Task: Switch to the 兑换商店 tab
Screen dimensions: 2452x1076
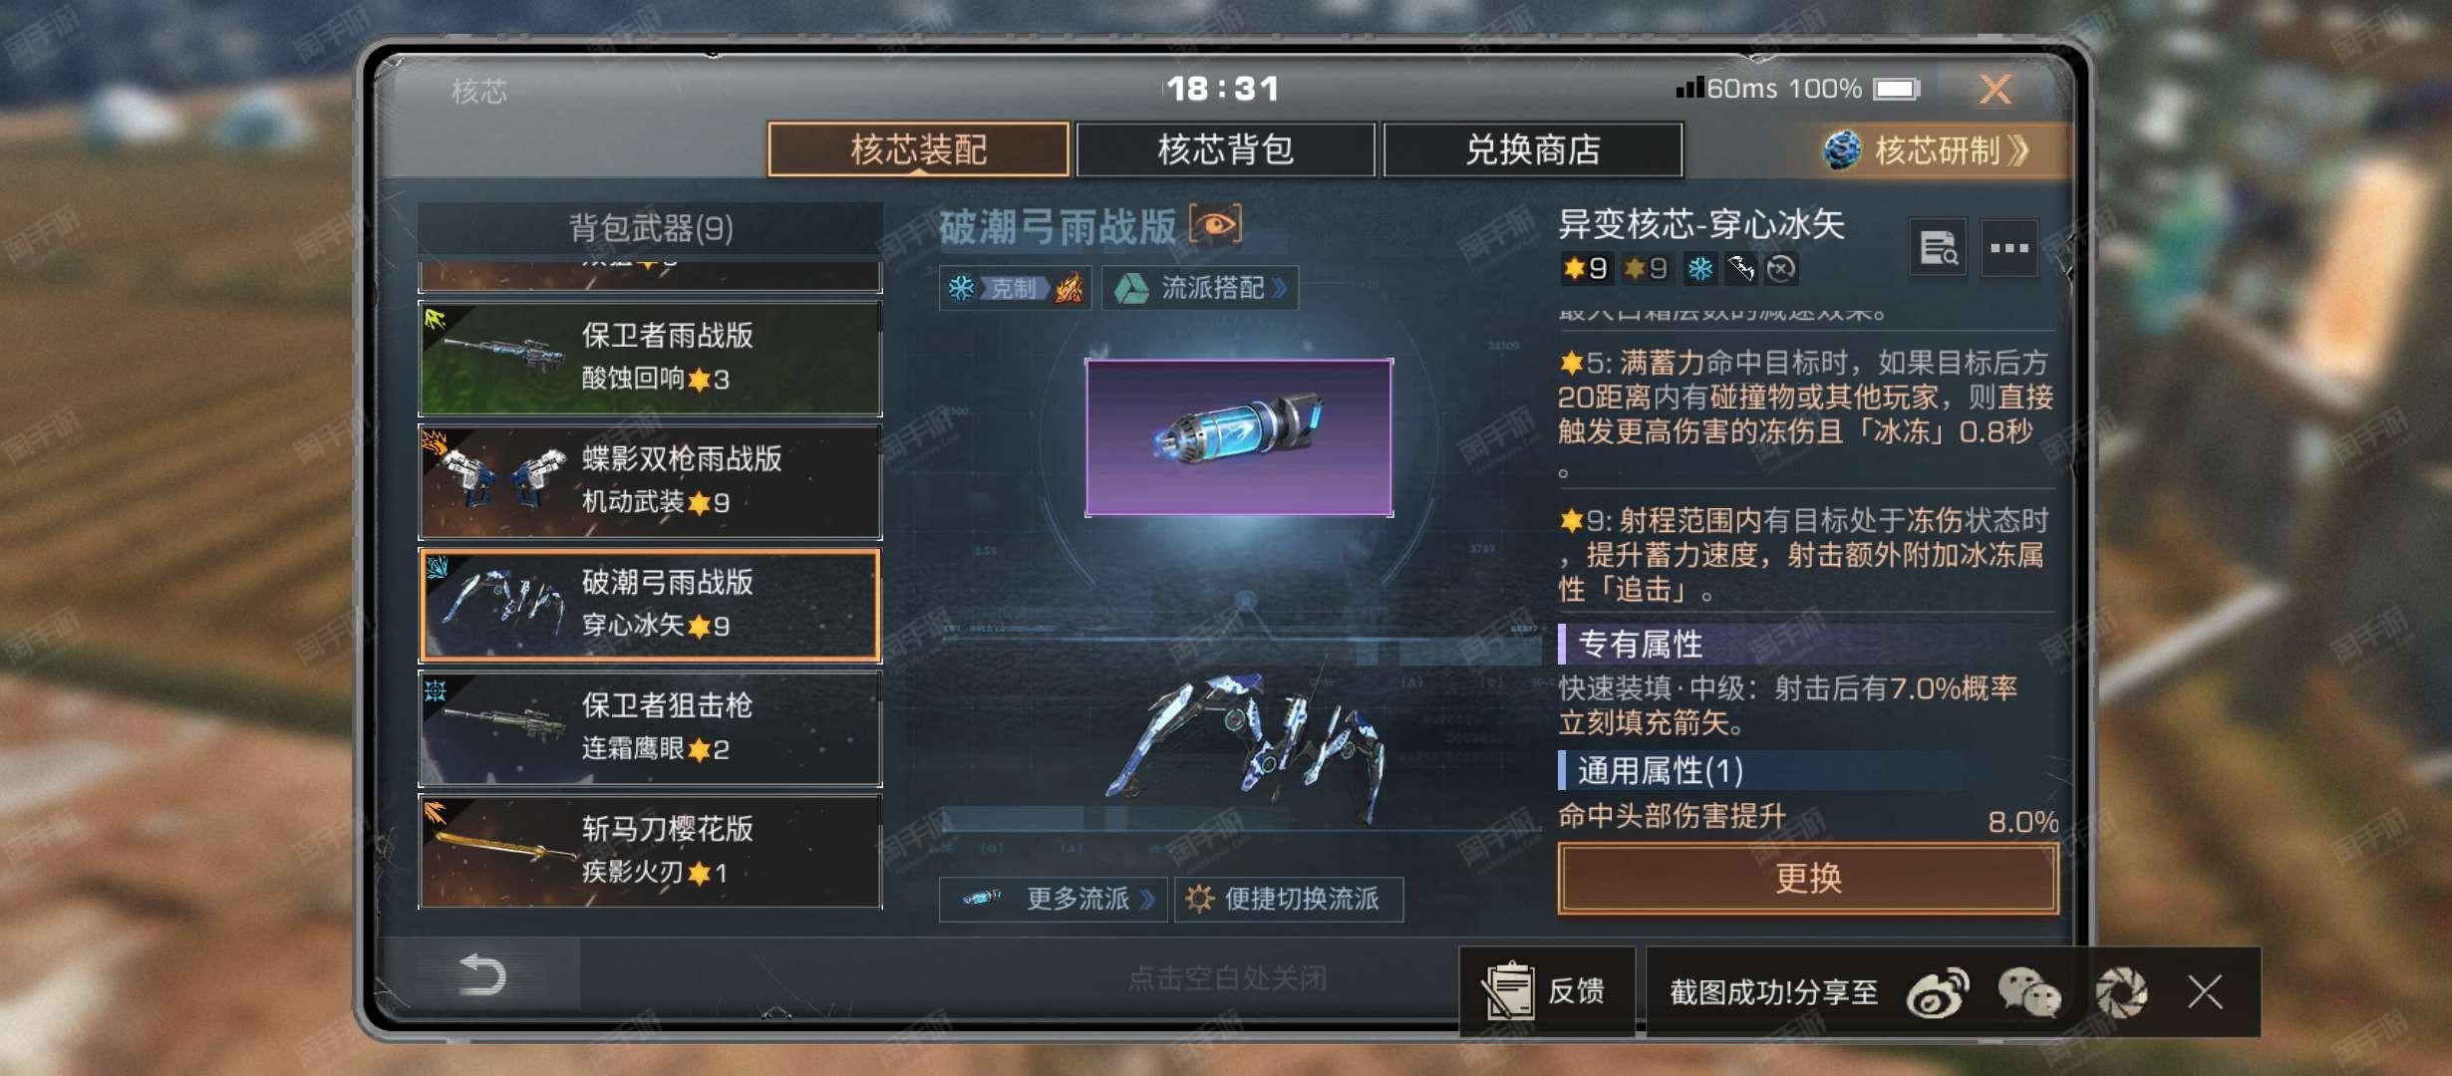Action: click(1533, 150)
